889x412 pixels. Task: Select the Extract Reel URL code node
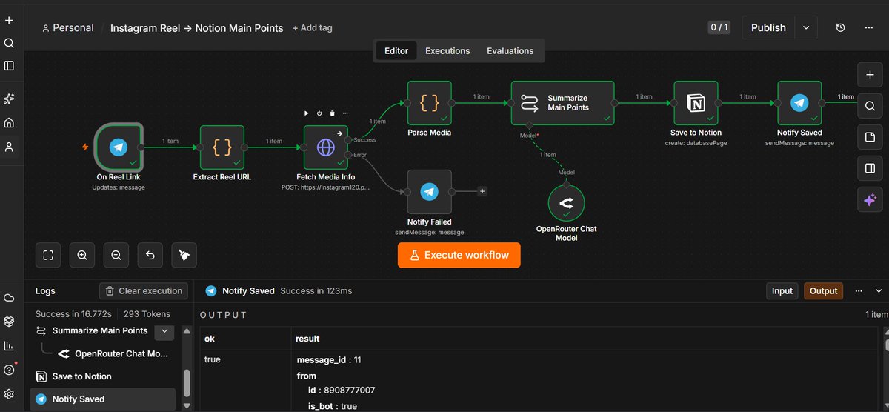click(x=222, y=147)
